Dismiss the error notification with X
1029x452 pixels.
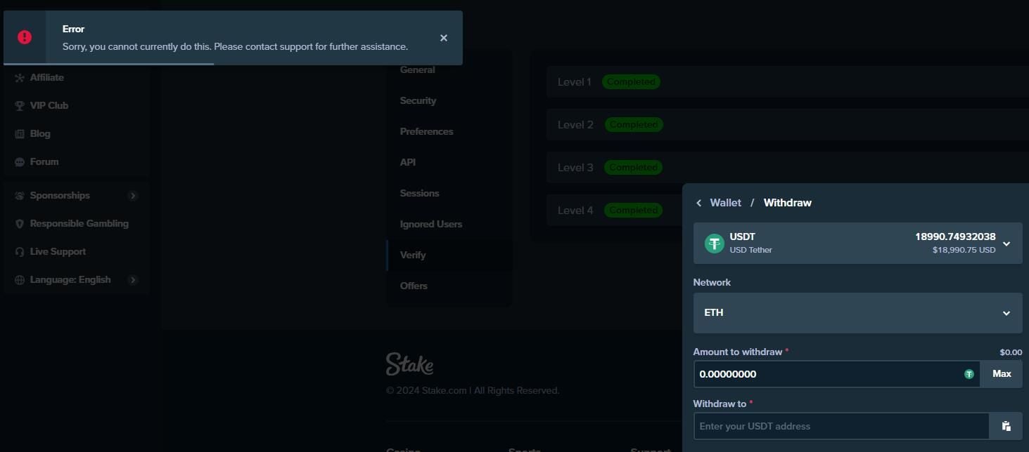(x=444, y=38)
